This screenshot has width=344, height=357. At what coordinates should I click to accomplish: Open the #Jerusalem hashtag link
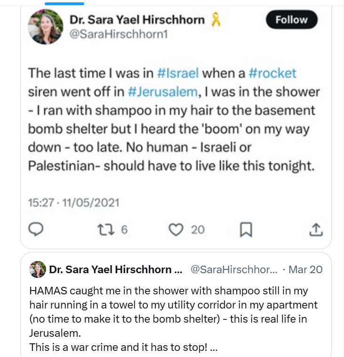tap(163, 92)
